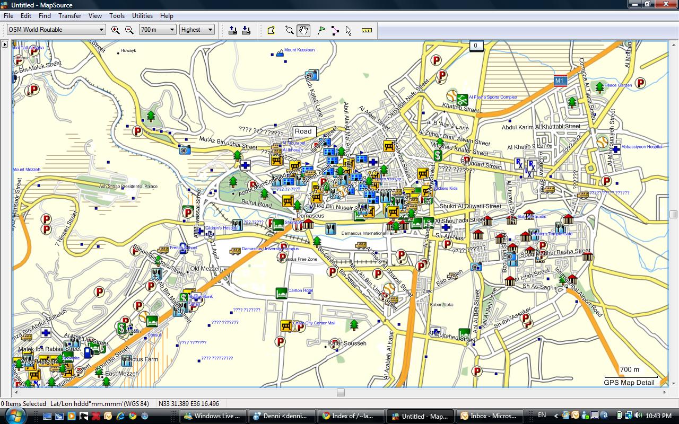Open the Edit menu

pos(26,16)
